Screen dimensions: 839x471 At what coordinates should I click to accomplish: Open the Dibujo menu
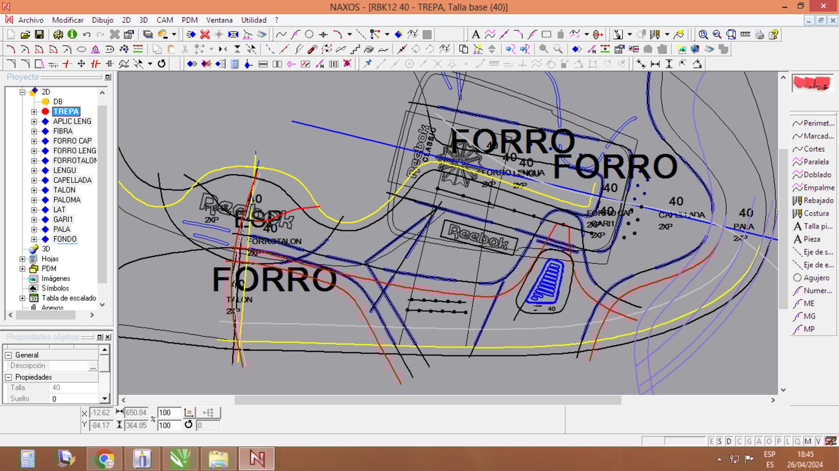[102, 20]
